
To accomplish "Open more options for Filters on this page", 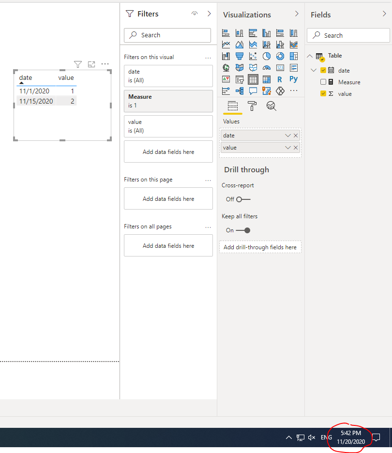I will point(208,180).
